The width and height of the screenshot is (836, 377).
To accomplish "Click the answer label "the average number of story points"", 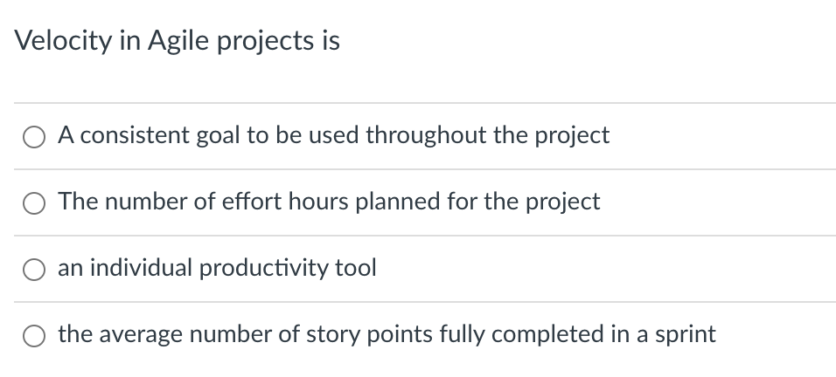I will point(387,334).
